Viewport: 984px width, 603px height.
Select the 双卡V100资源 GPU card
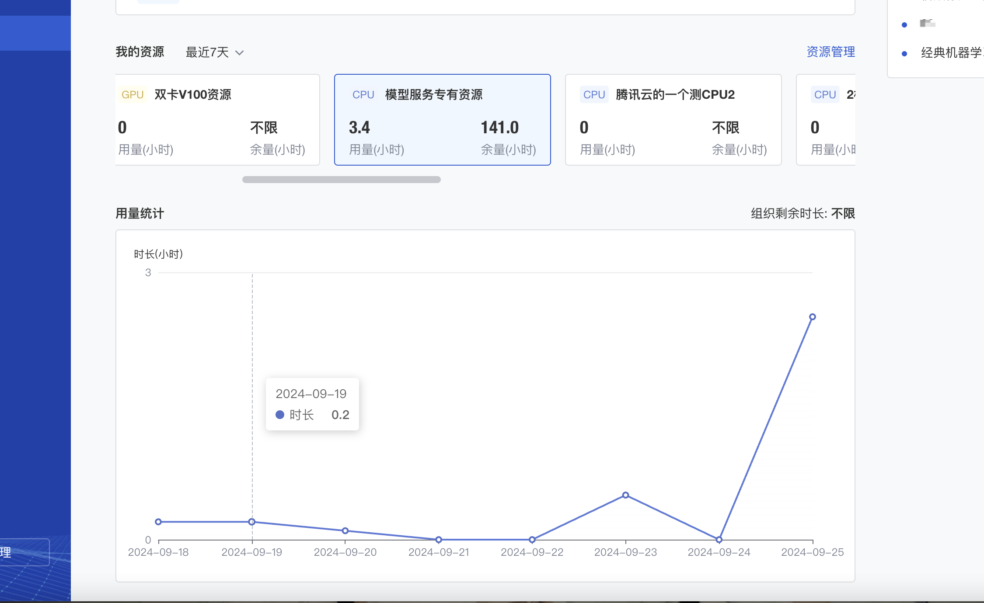pyautogui.click(x=217, y=120)
